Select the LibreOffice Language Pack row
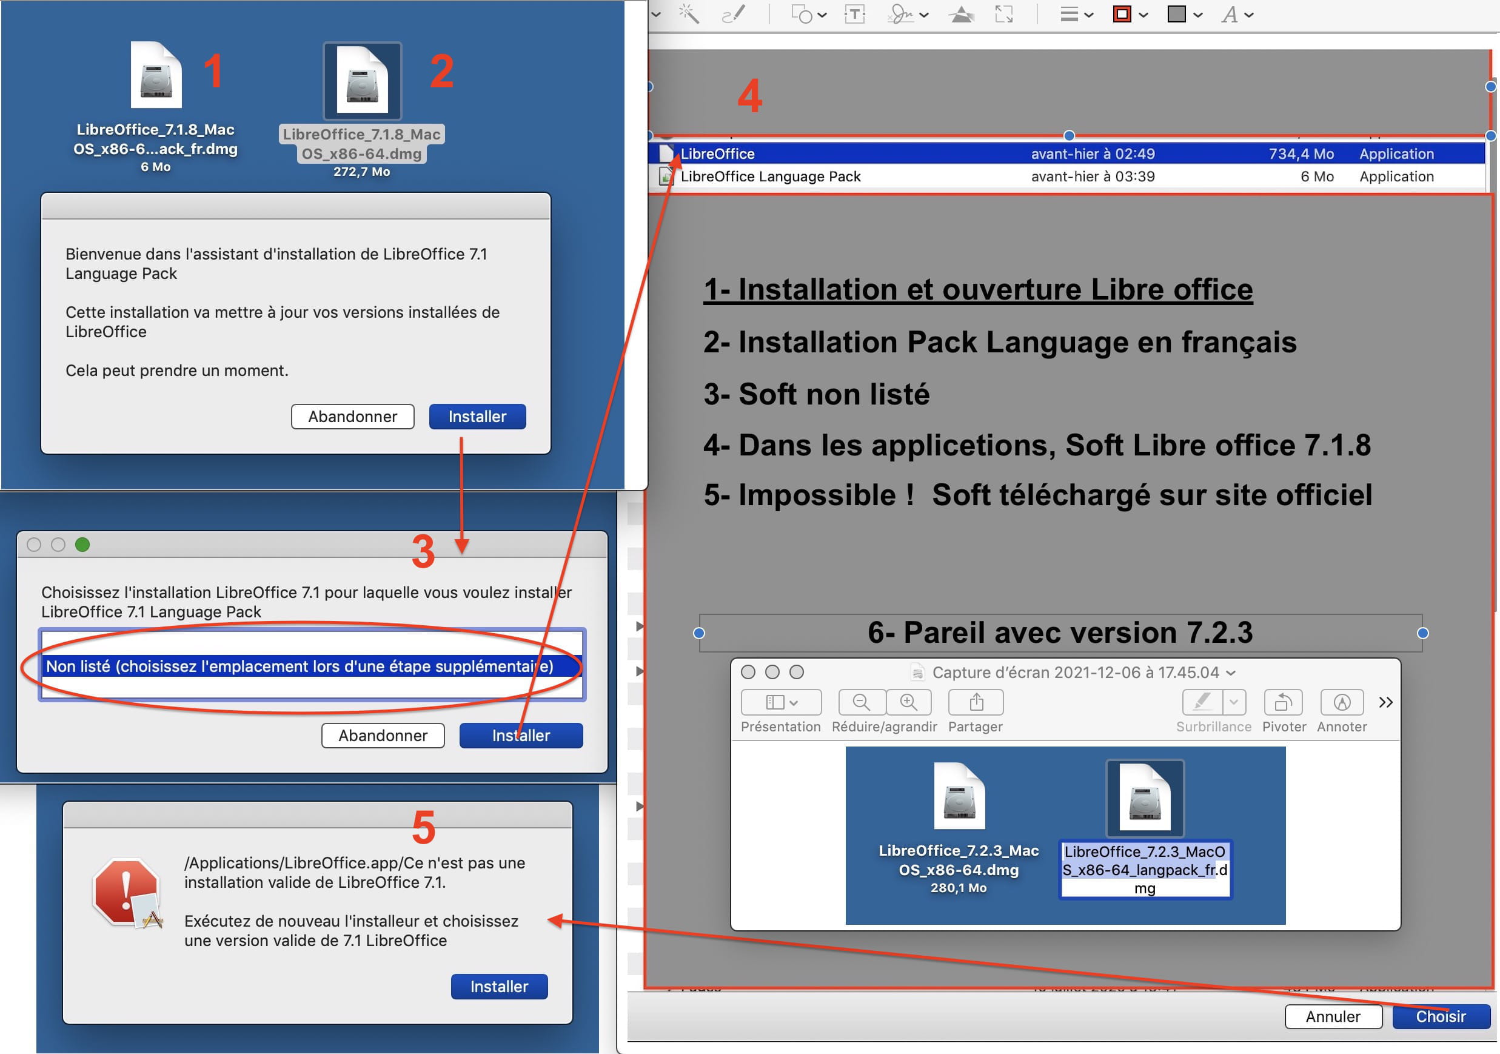1500x1054 pixels. tap(1066, 176)
